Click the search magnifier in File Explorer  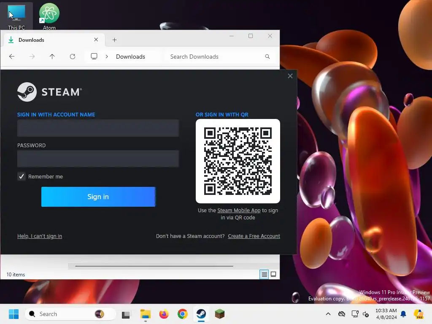pos(267,57)
